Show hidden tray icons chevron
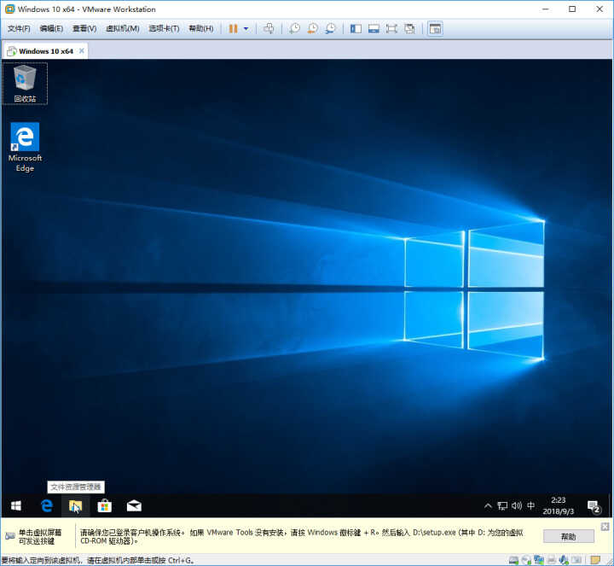This screenshot has width=614, height=566. (x=488, y=505)
